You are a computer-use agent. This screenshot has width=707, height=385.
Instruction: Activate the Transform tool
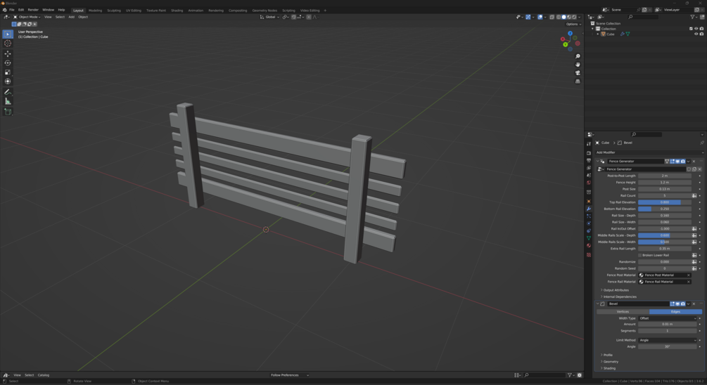tap(8, 81)
